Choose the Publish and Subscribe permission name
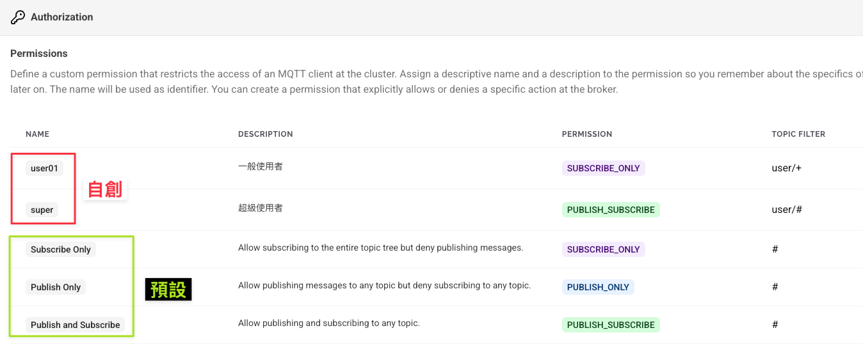The width and height of the screenshot is (863, 351). coord(75,325)
